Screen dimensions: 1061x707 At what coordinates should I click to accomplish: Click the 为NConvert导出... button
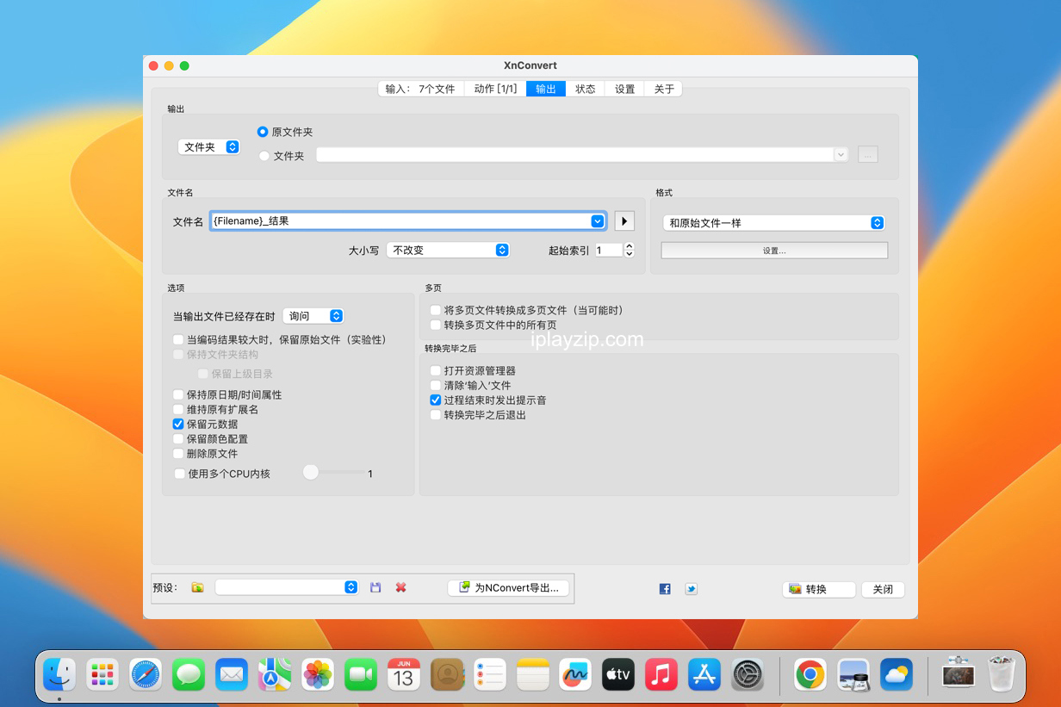coord(510,588)
